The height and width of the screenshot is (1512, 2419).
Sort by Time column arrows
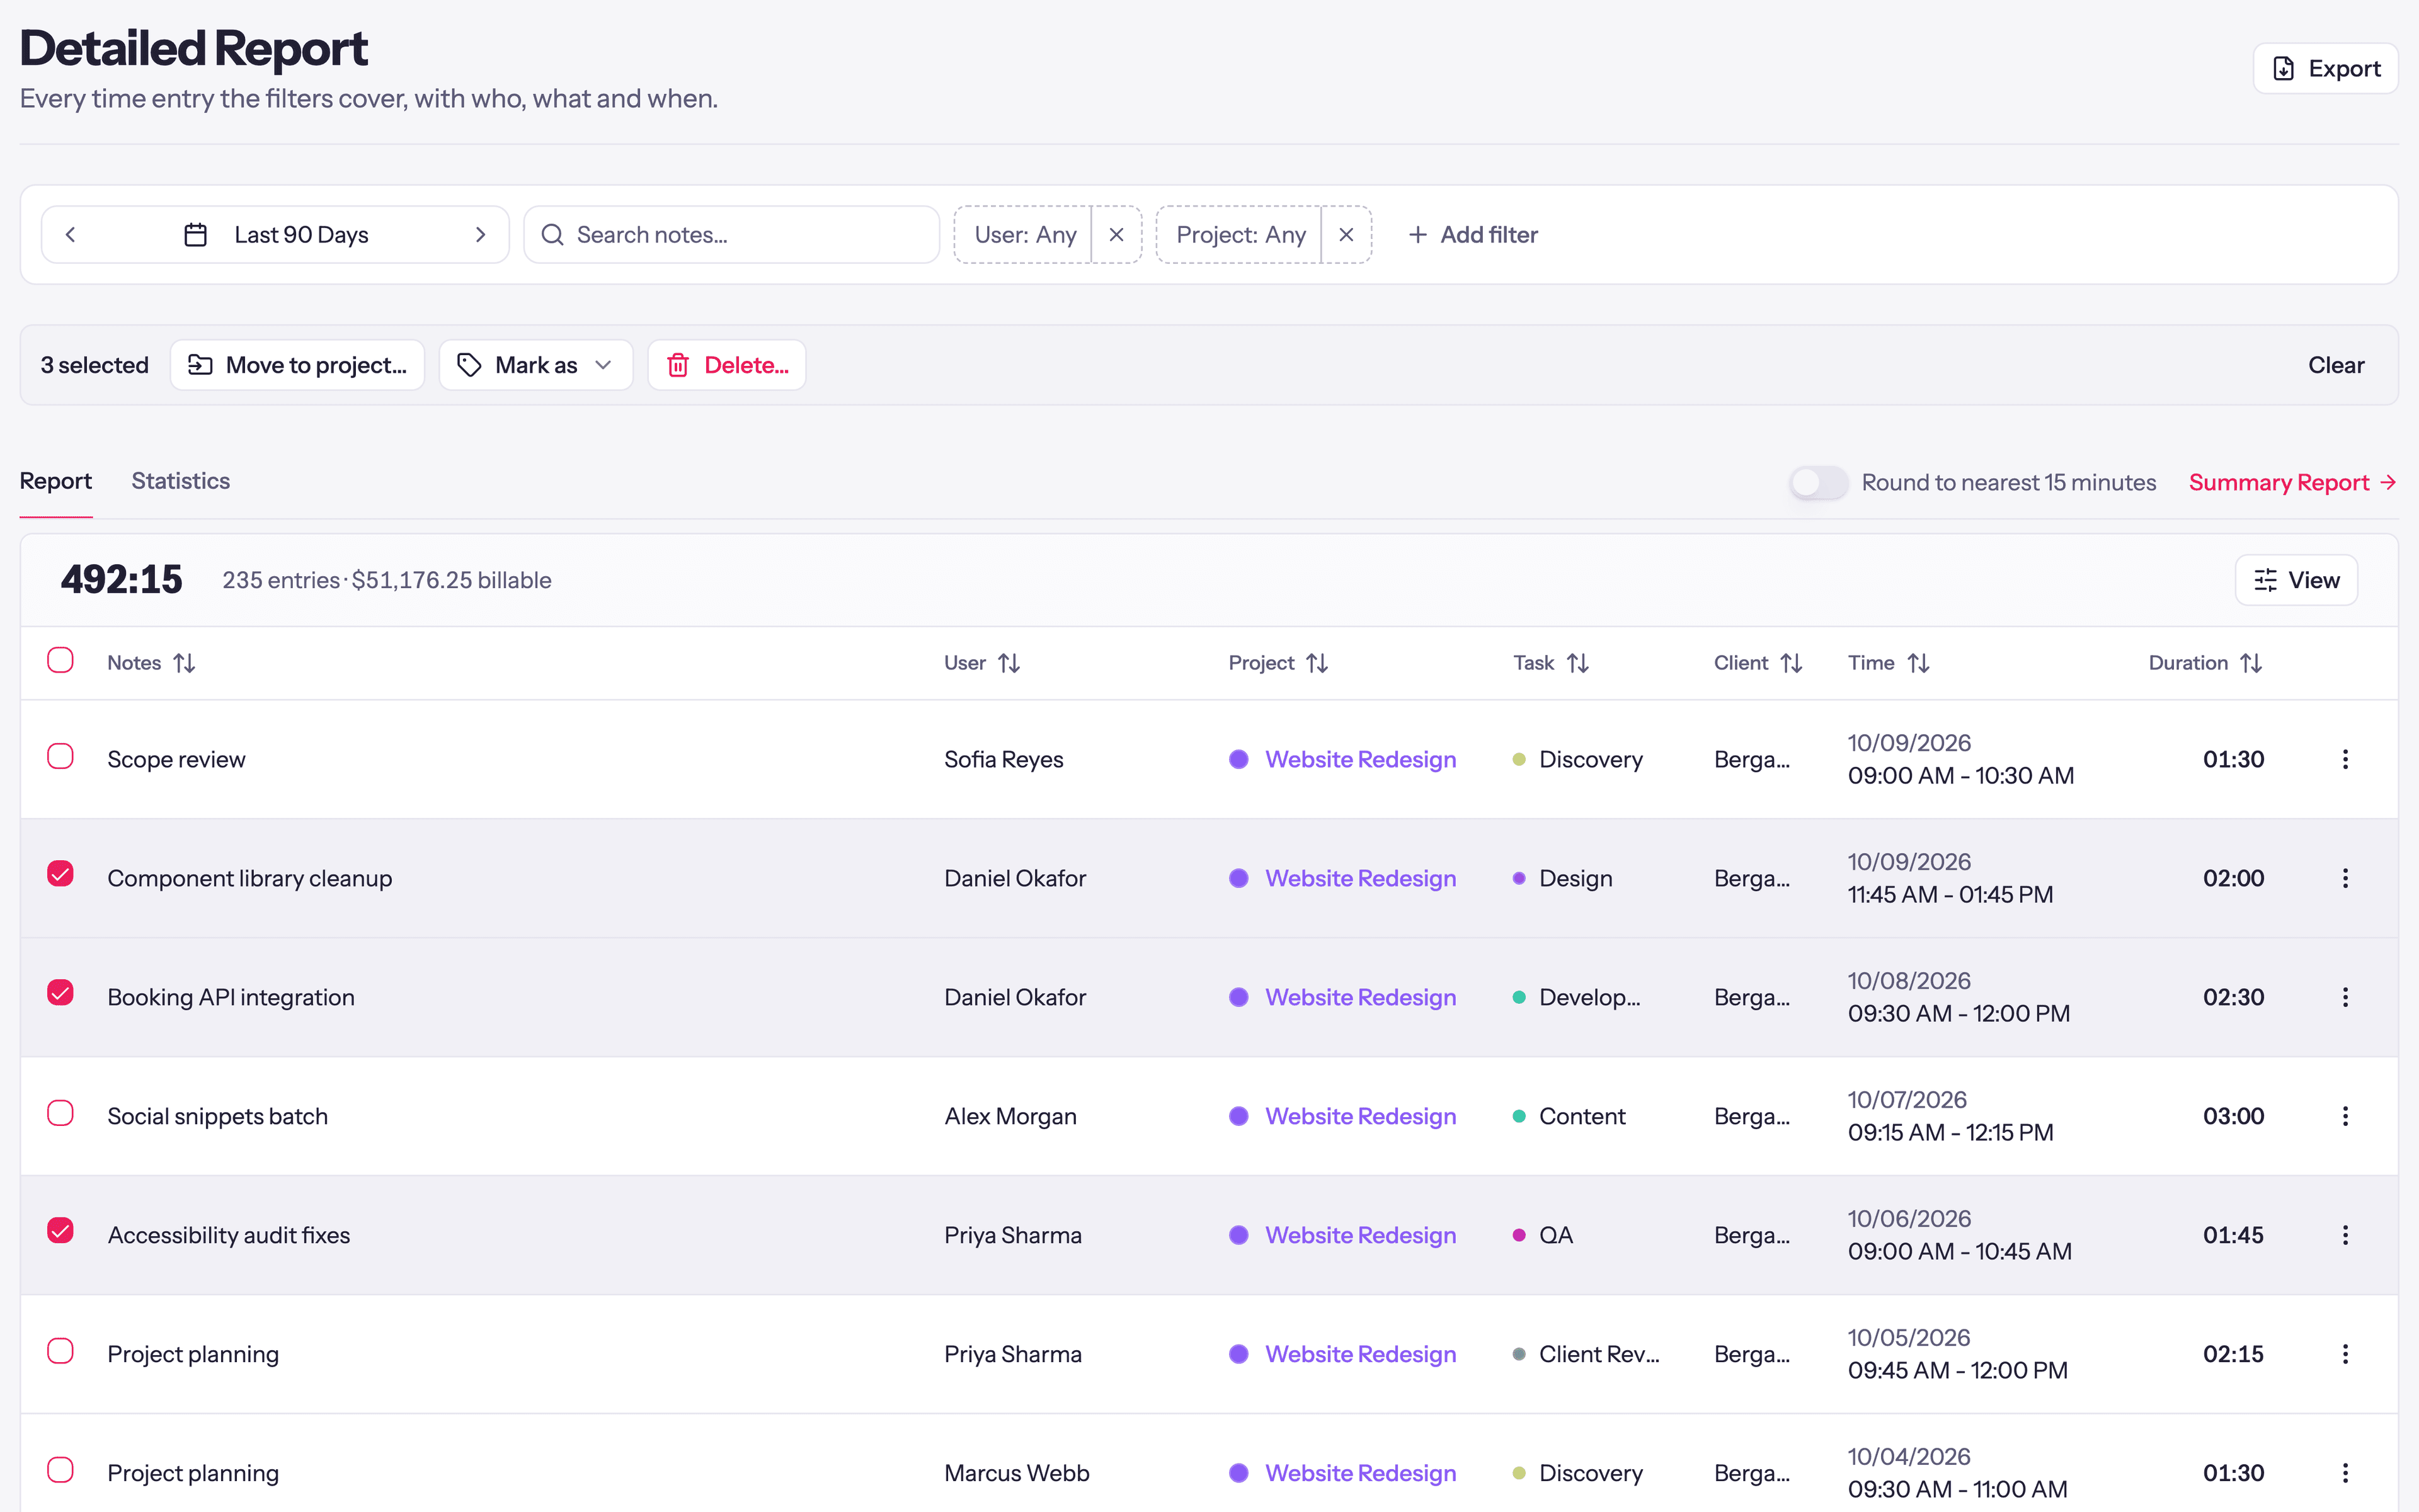point(1919,663)
